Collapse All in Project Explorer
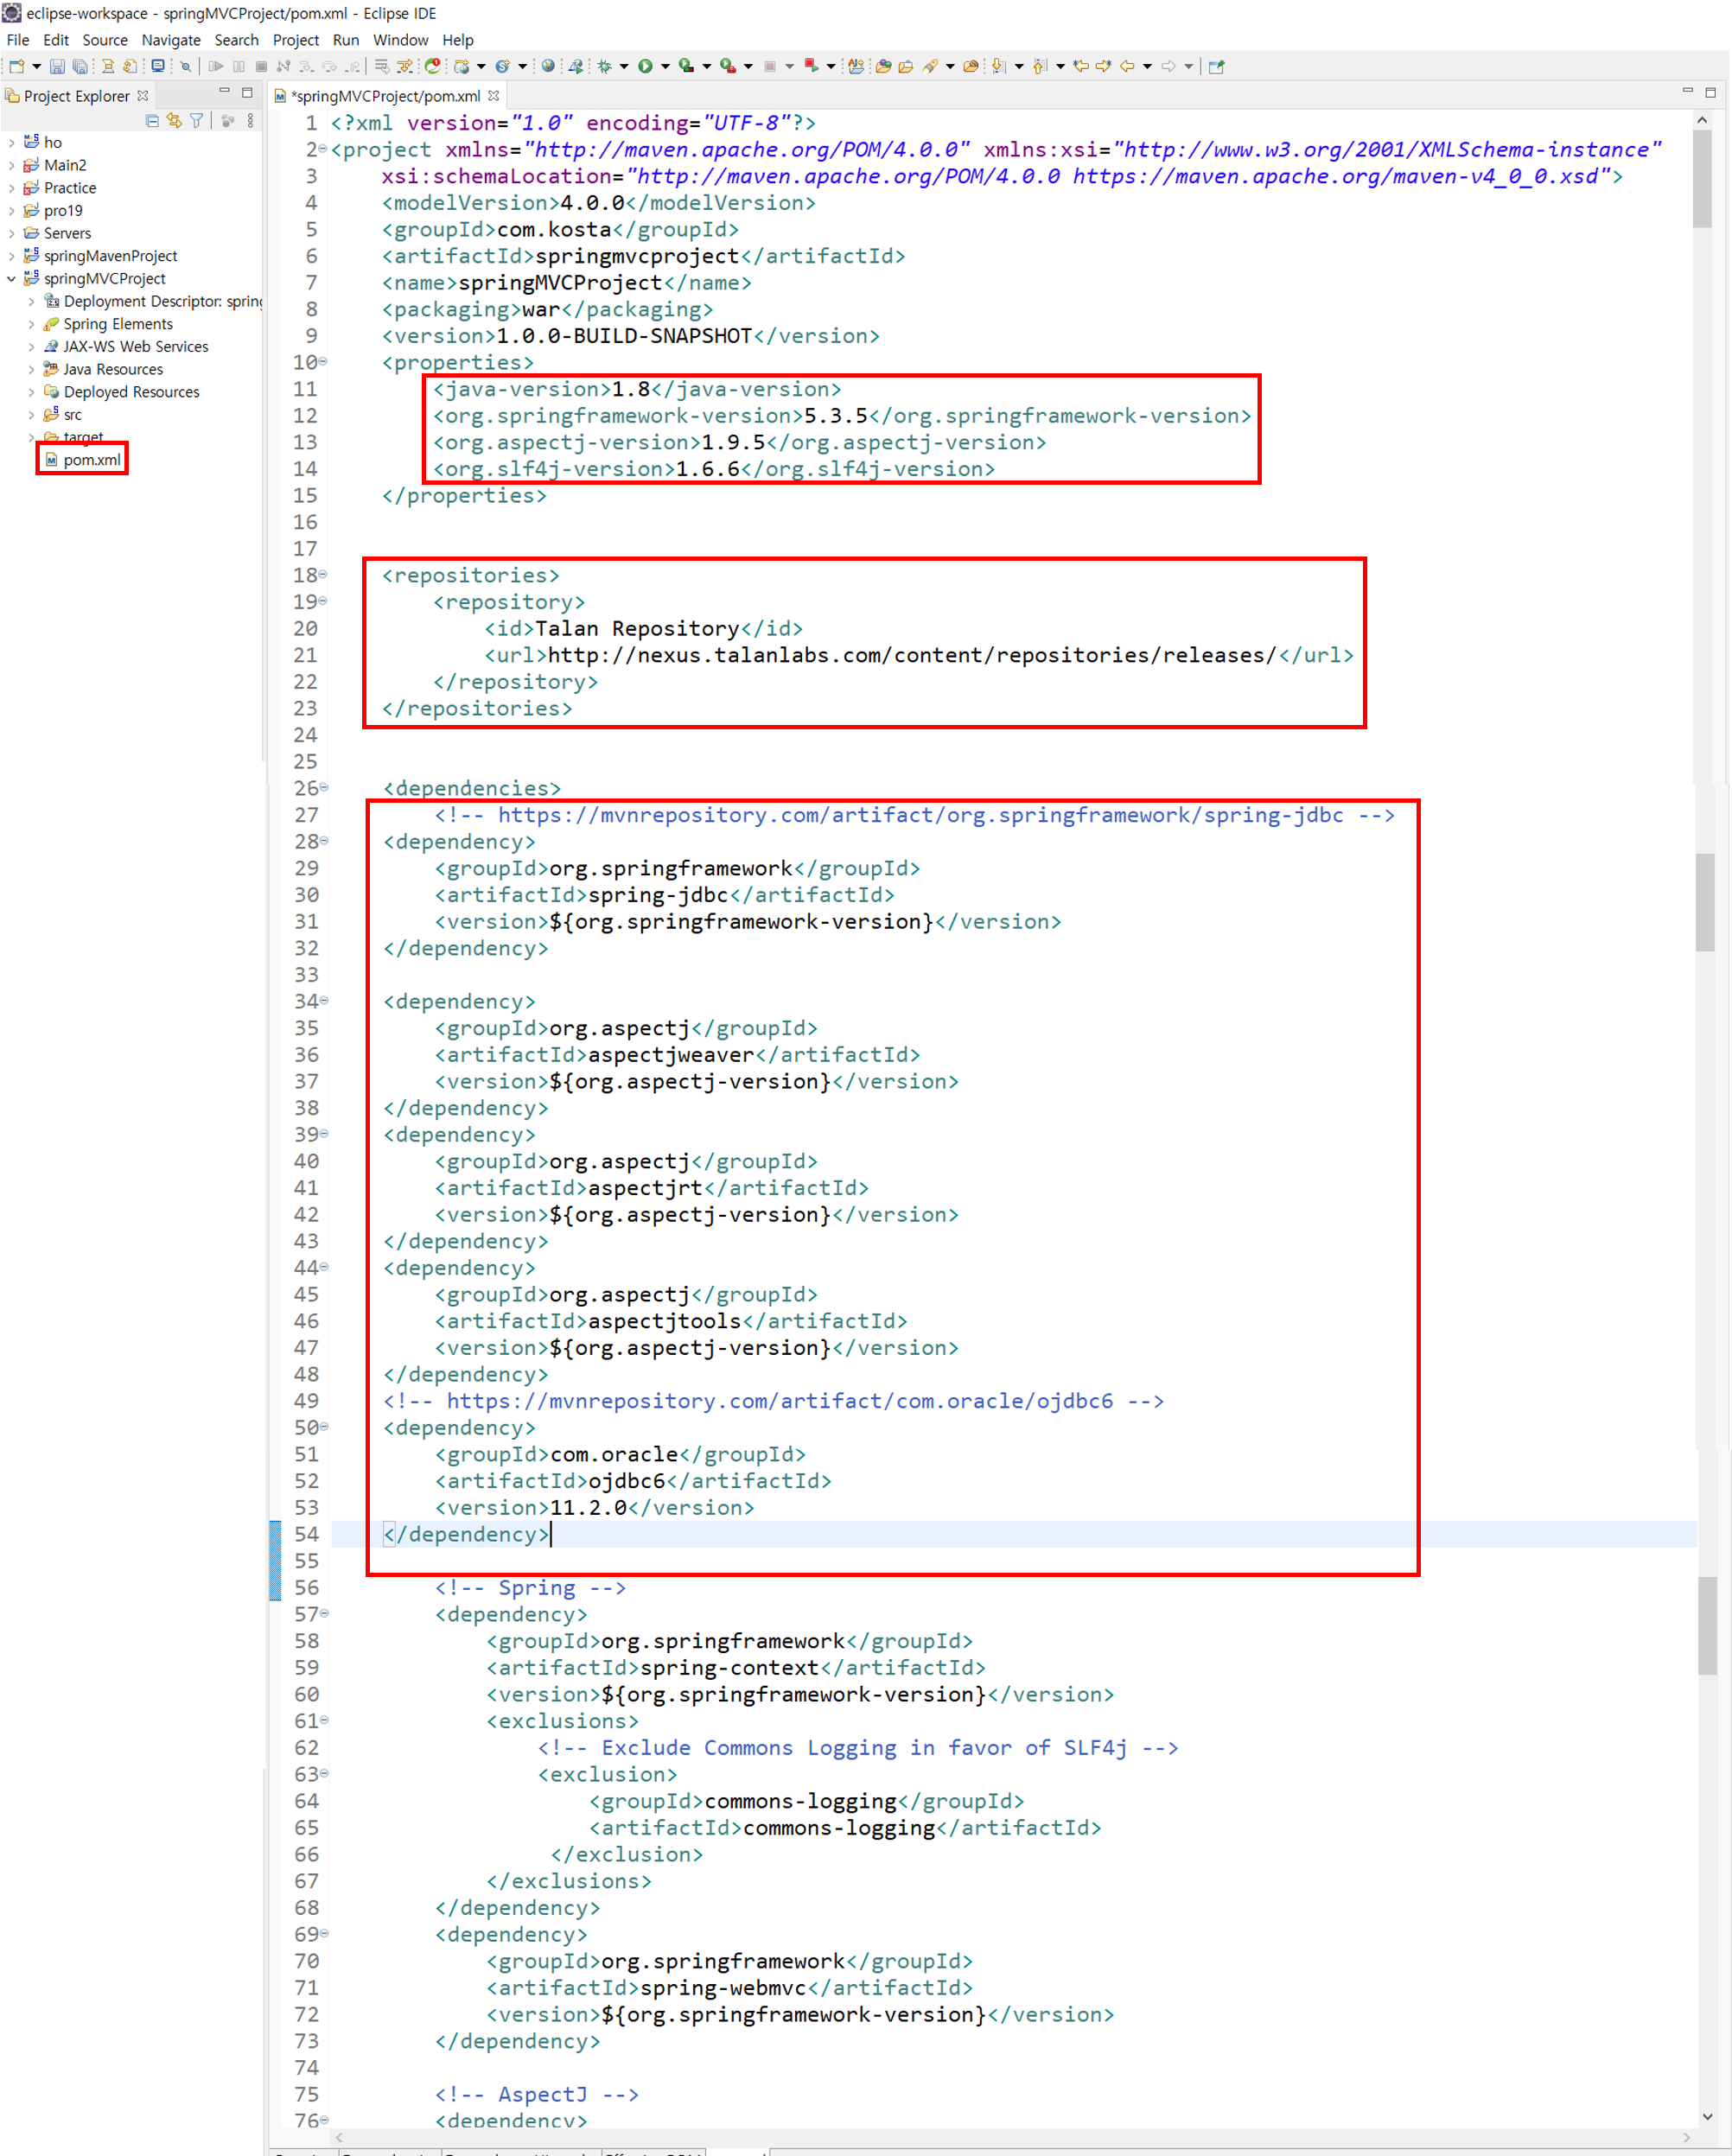The width and height of the screenshot is (1732, 2156). tap(152, 121)
